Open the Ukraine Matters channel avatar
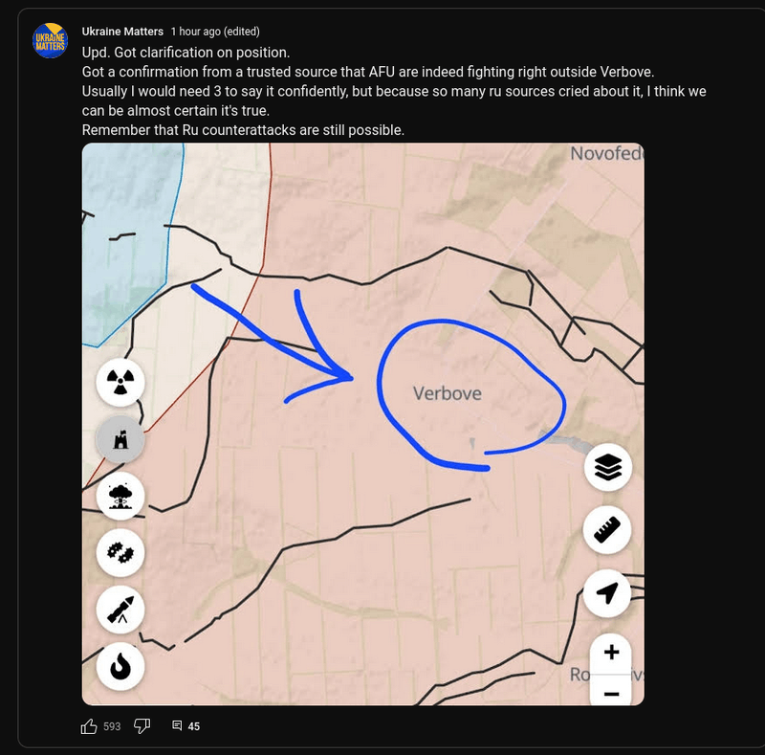Image resolution: width=765 pixels, height=755 pixels. click(x=50, y=40)
